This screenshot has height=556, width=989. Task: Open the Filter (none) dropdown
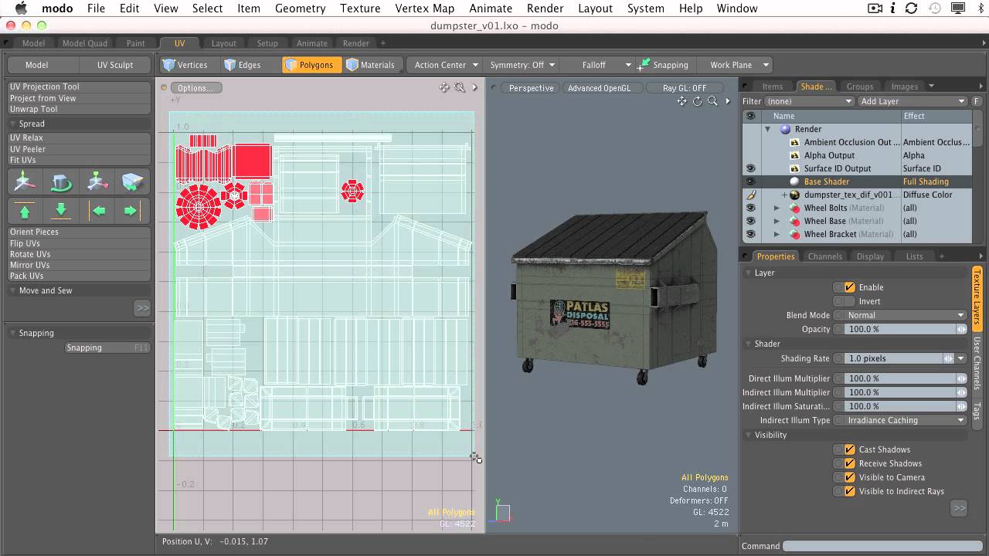[x=809, y=101]
